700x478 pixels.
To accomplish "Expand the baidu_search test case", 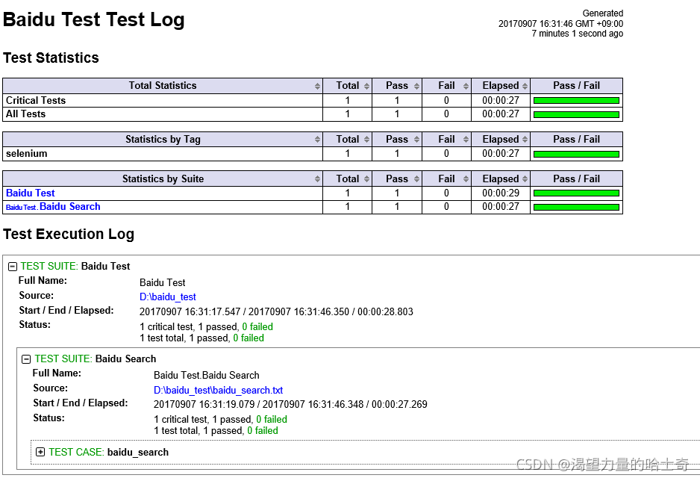I will click(40, 452).
